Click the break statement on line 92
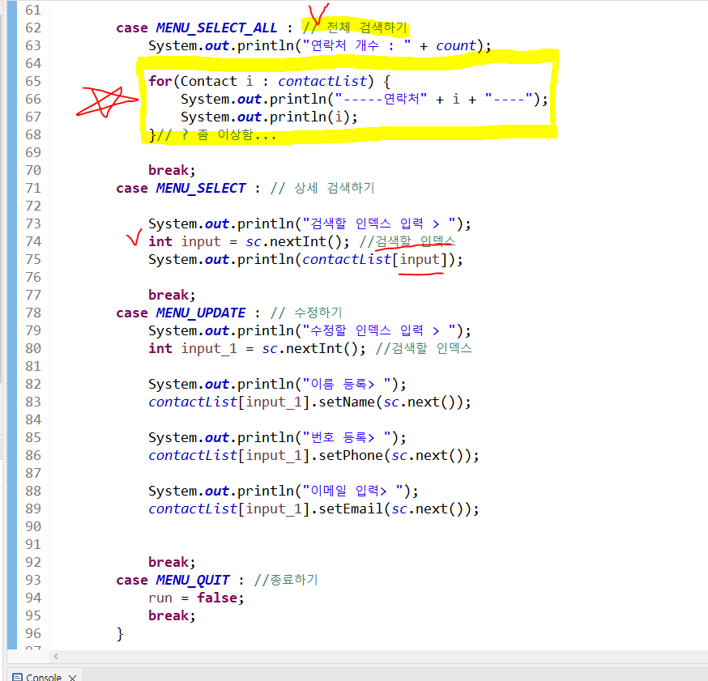Viewport: 708px width, 681px height. point(172,562)
